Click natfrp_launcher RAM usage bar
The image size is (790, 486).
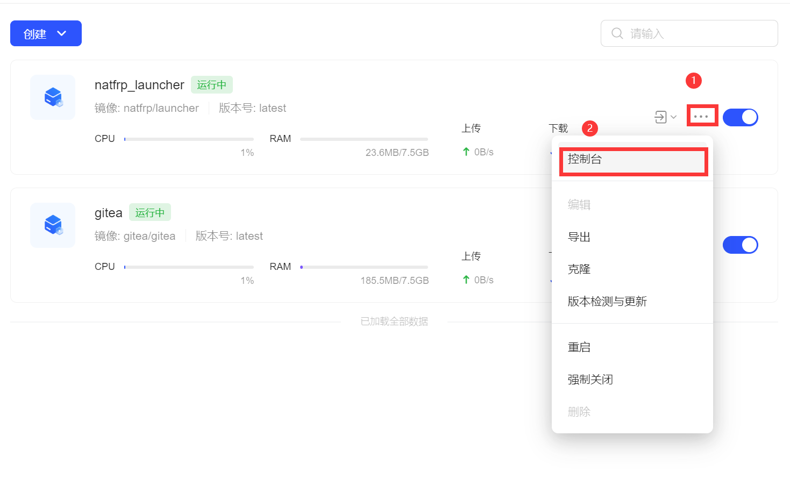click(364, 139)
